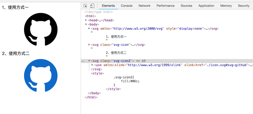
Task: Open the Application tab
Action: pos(206,6)
